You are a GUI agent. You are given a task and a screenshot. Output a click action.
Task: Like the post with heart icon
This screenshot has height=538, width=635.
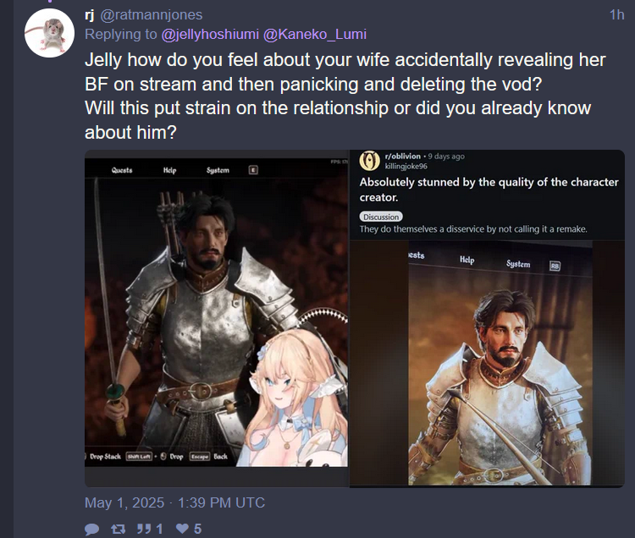(182, 529)
